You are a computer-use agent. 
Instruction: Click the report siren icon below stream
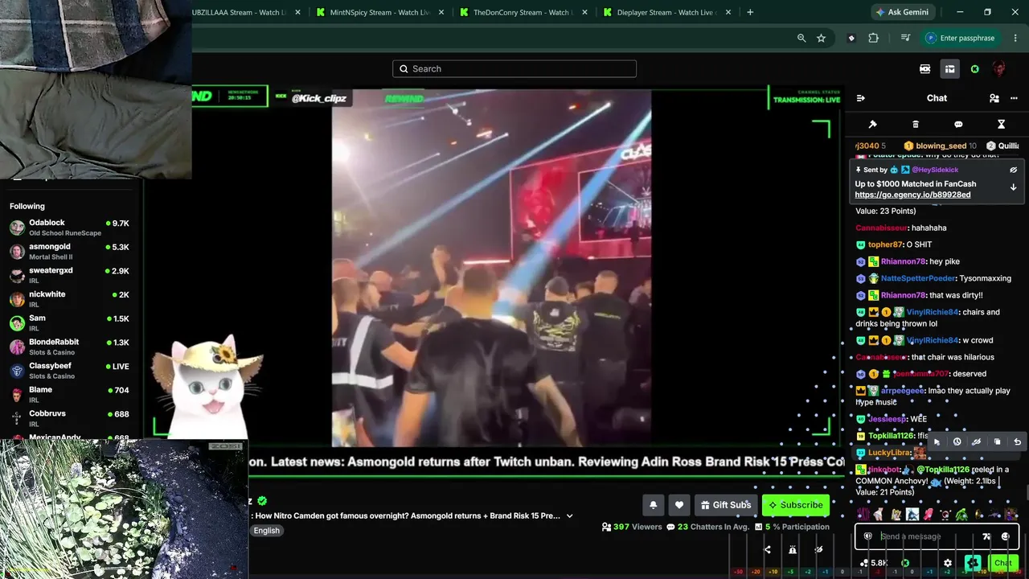793,550
